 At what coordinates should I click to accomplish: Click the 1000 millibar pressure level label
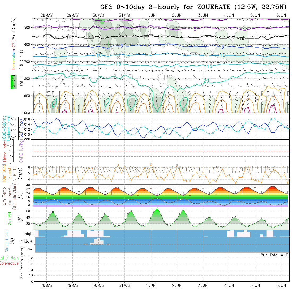pyautogui.click(x=26, y=113)
